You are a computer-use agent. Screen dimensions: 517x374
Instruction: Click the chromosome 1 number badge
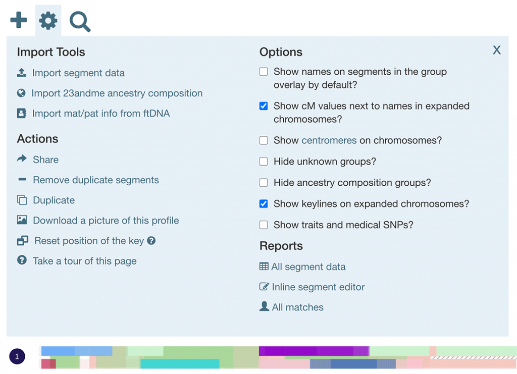coord(17,356)
